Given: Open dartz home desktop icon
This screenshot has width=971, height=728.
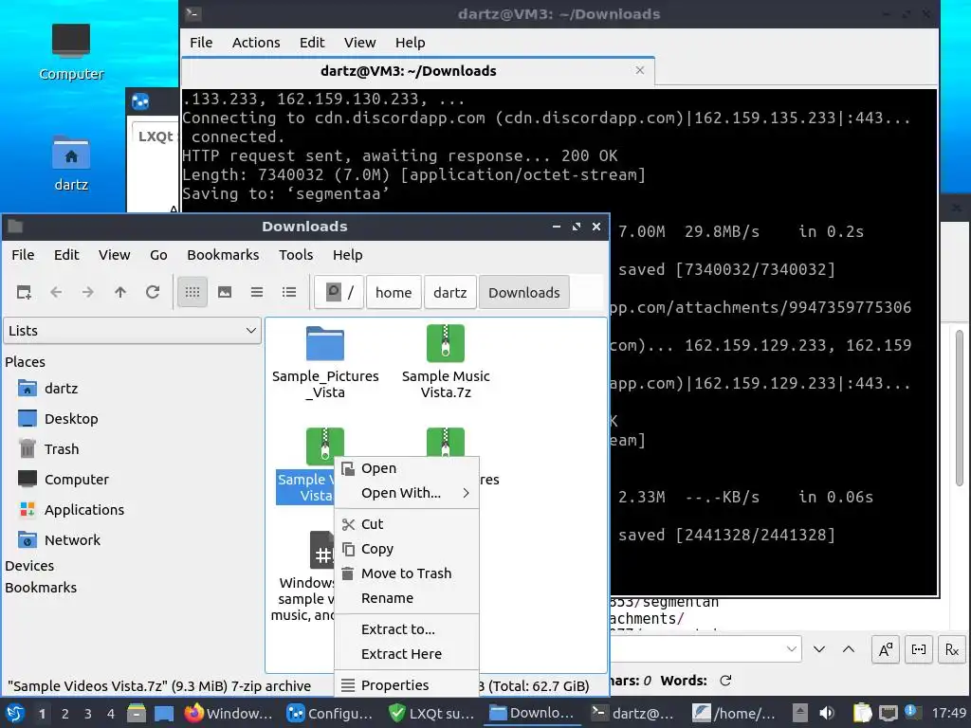Looking at the screenshot, I should point(71,163).
